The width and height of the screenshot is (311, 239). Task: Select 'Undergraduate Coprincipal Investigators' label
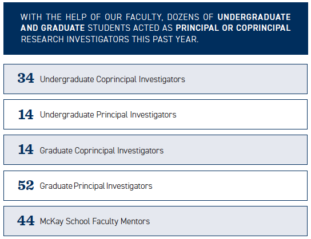(113, 79)
